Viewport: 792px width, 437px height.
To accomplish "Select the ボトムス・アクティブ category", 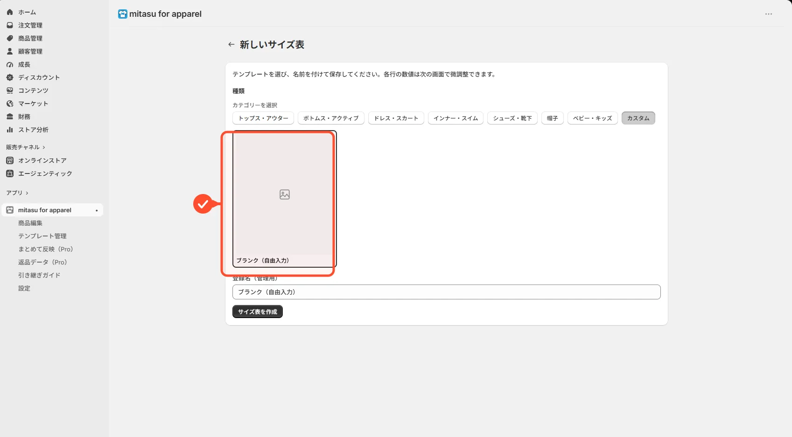I will (x=331, y=118).
